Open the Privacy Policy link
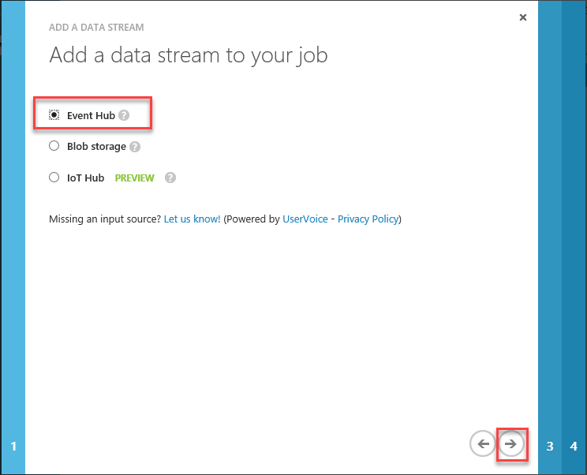Viewport: 587px width, 475px height. (x=368, y=219)
